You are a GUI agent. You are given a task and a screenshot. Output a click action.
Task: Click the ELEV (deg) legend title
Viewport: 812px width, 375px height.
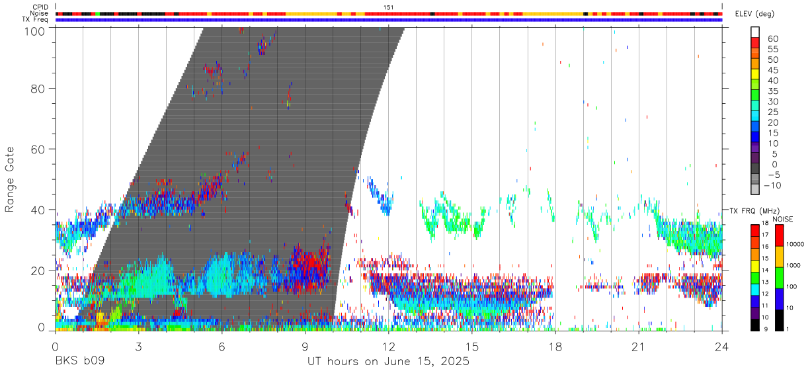click(x=756, y=15)
